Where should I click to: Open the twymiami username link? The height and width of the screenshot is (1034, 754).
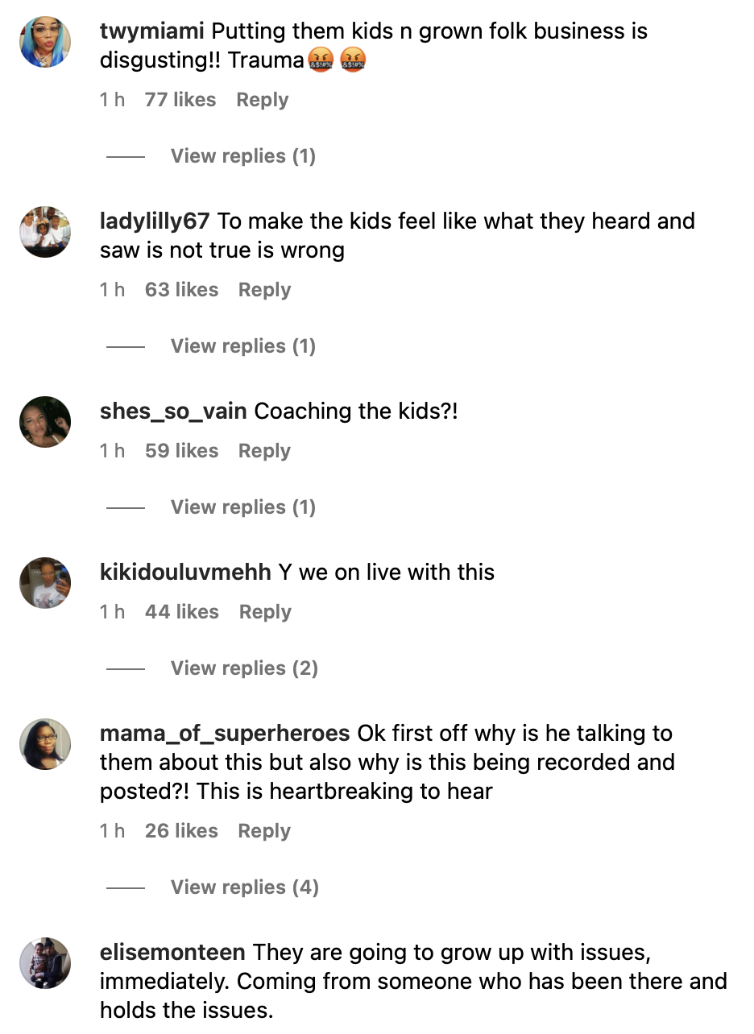(152, 31)
